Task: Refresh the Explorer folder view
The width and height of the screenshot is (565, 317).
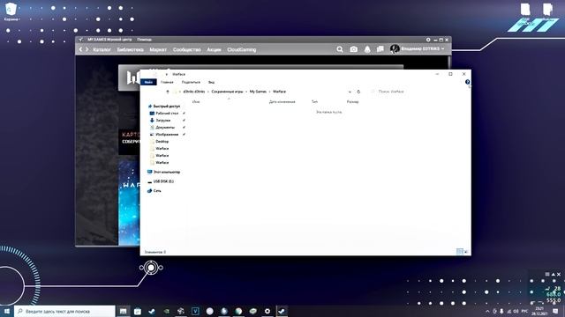Action: [358, 92]
